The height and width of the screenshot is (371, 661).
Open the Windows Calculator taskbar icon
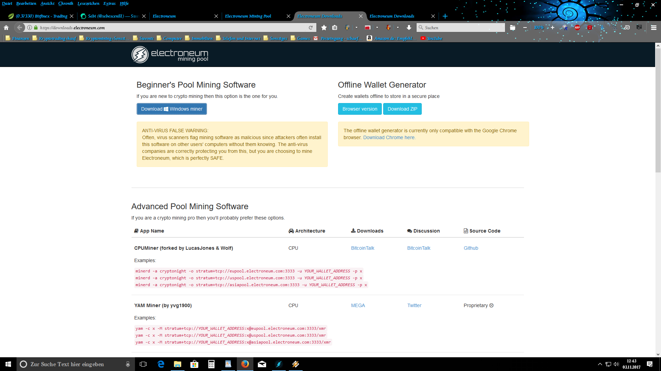pyautogui.click(x=211, y=364)
